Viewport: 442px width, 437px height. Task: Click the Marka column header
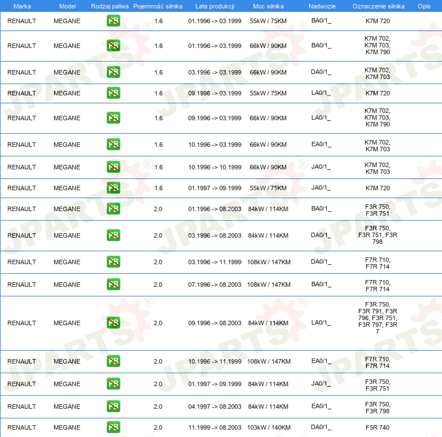point(22,6)
